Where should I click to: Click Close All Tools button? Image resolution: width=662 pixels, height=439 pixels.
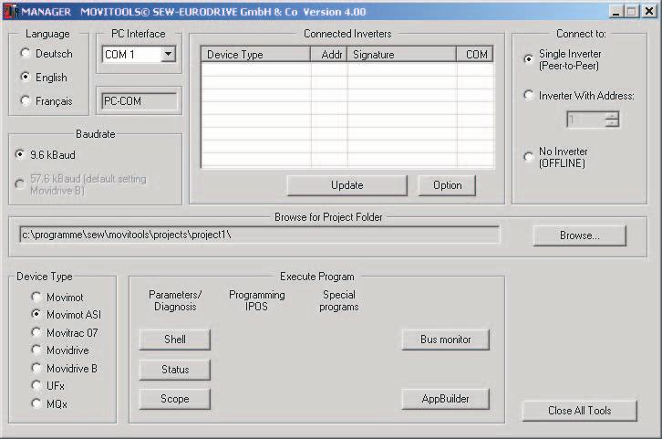pos(580,411)
